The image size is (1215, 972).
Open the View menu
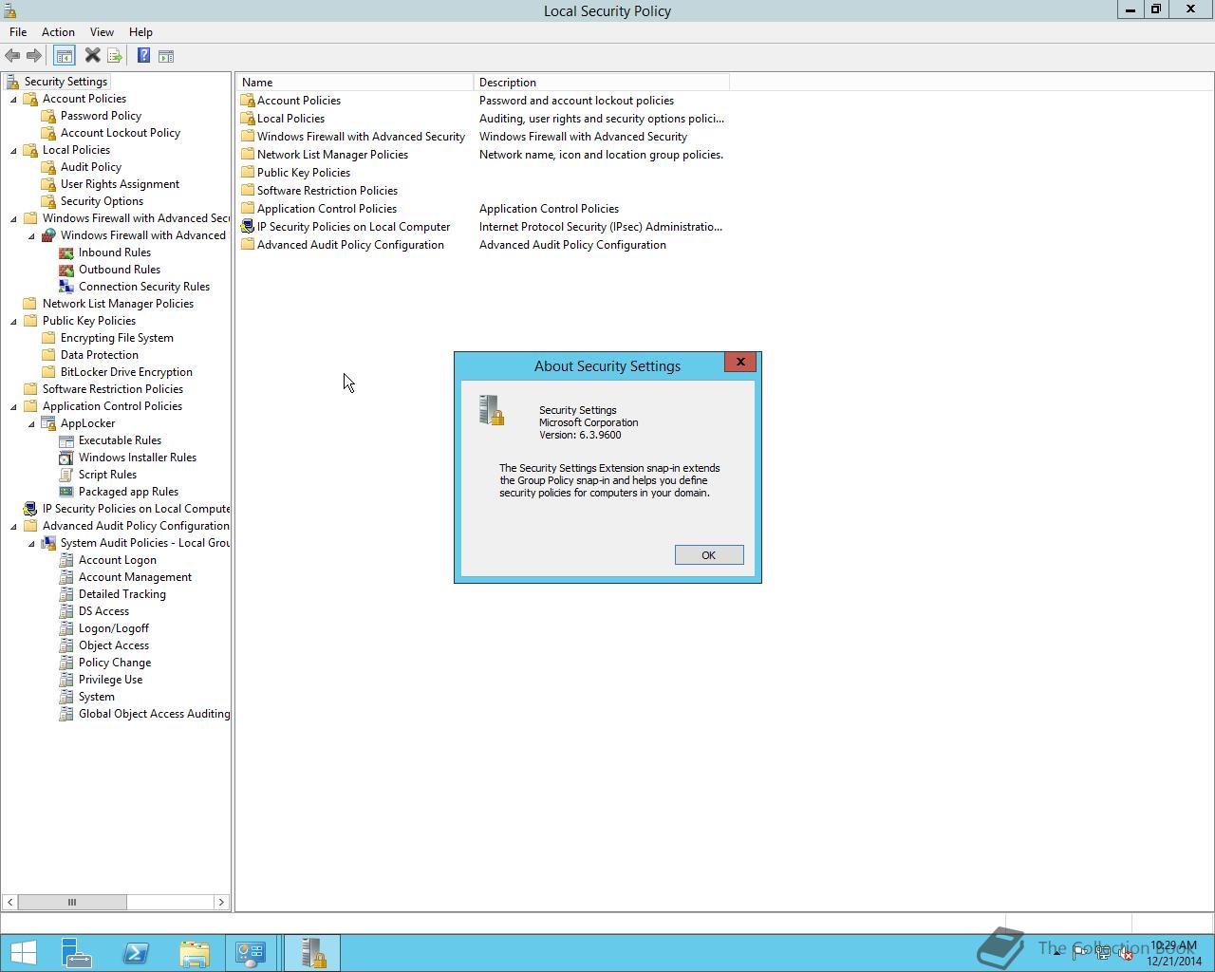[x=102, y=32]
